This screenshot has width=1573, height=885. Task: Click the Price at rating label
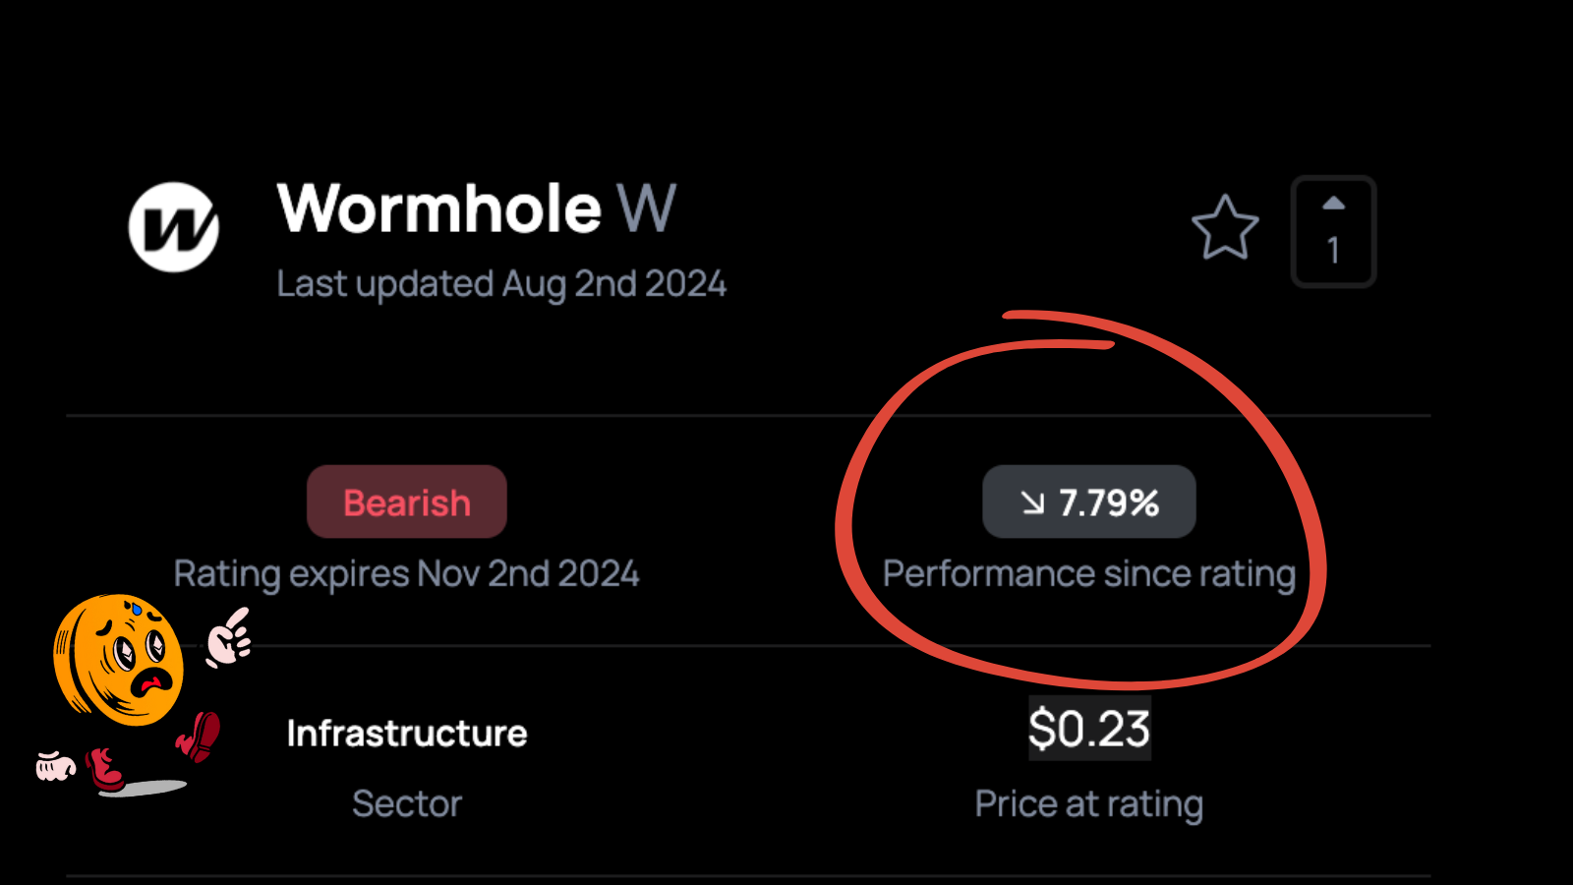pyautogui.click(x=1089, y=804)
